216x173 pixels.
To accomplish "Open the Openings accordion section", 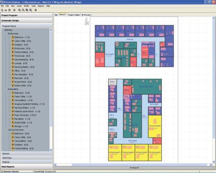I will 26,157.
